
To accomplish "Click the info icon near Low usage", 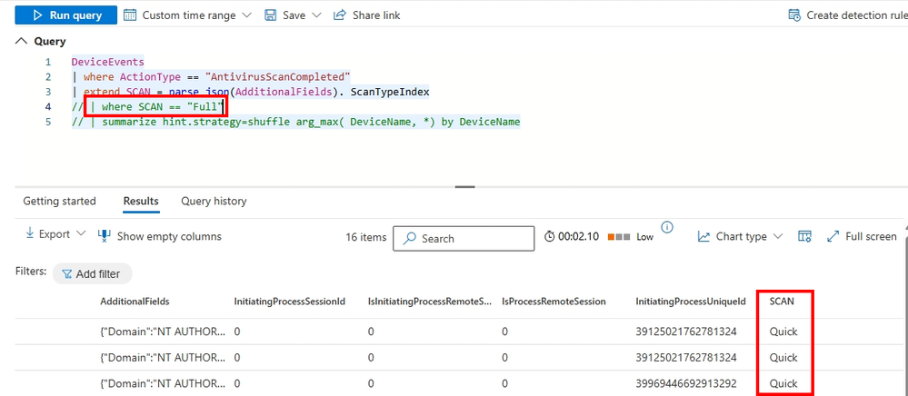I will [x=667, y=227].
